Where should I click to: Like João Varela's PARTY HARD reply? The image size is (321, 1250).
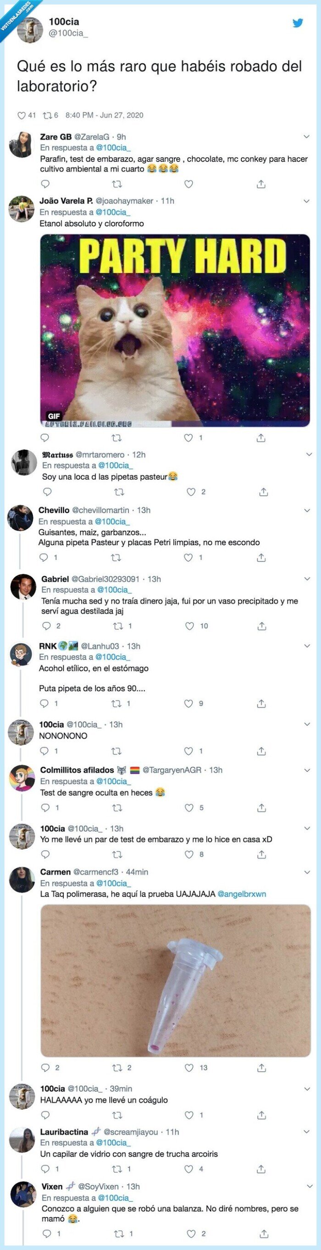[x=186, y=437]
